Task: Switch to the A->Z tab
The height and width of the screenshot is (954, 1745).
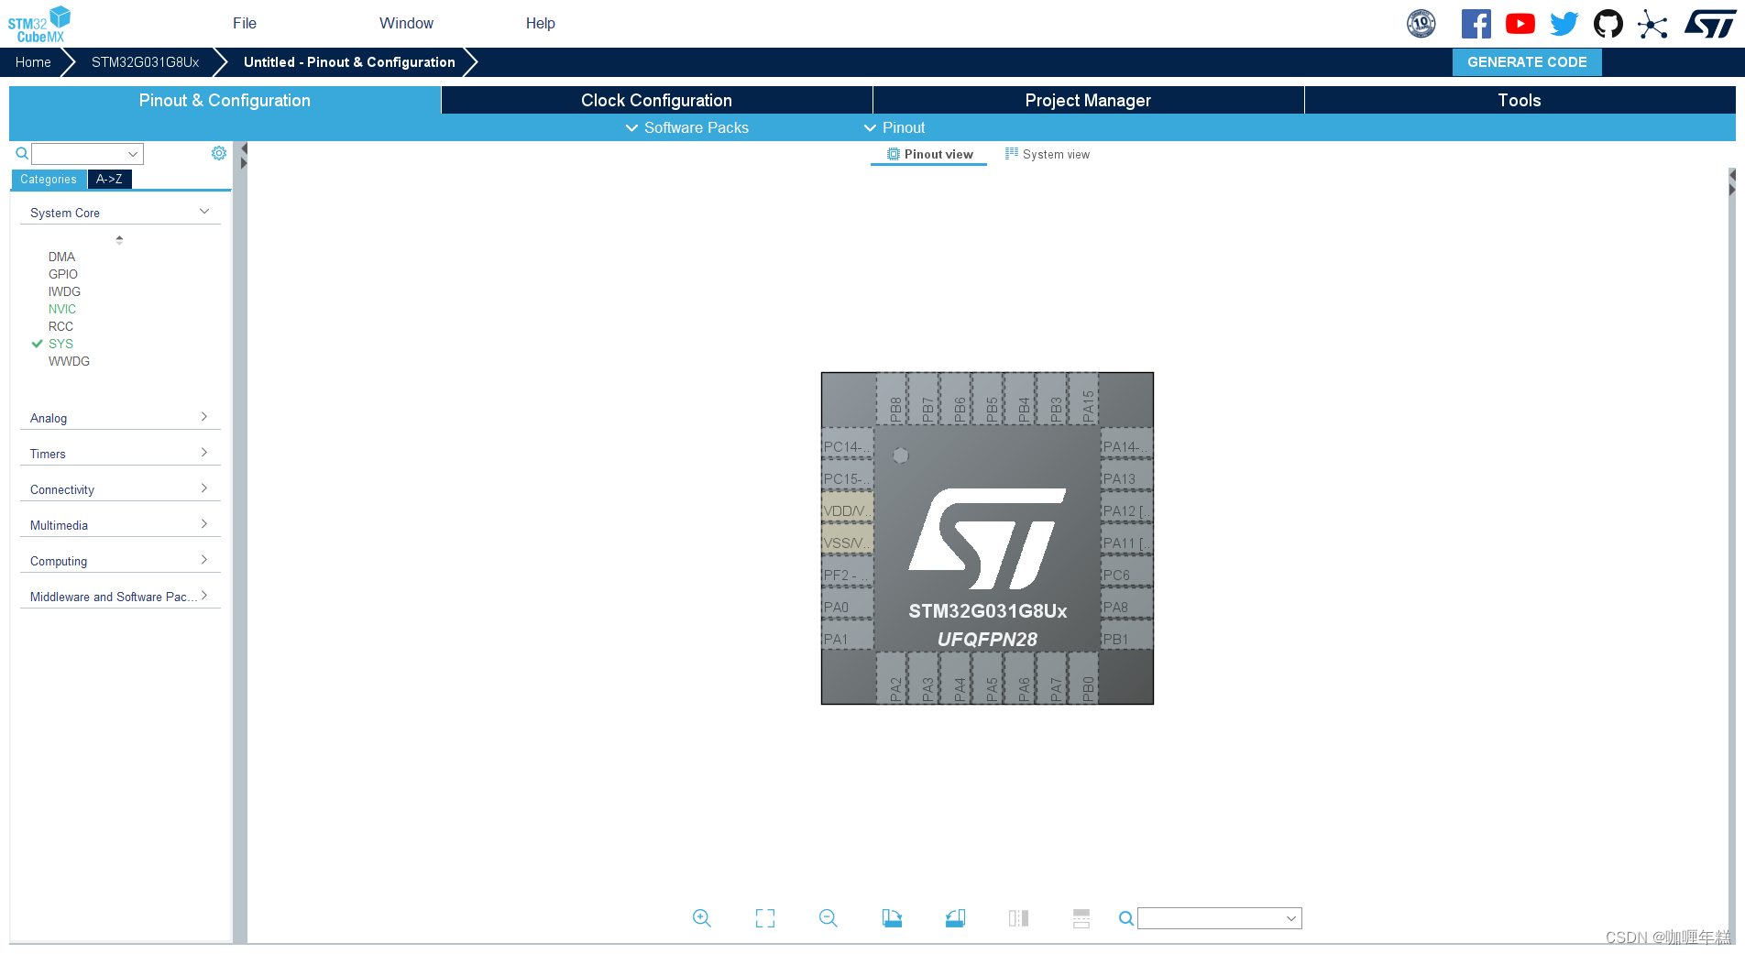Action: pyautogui.click(x=109, y=180)
